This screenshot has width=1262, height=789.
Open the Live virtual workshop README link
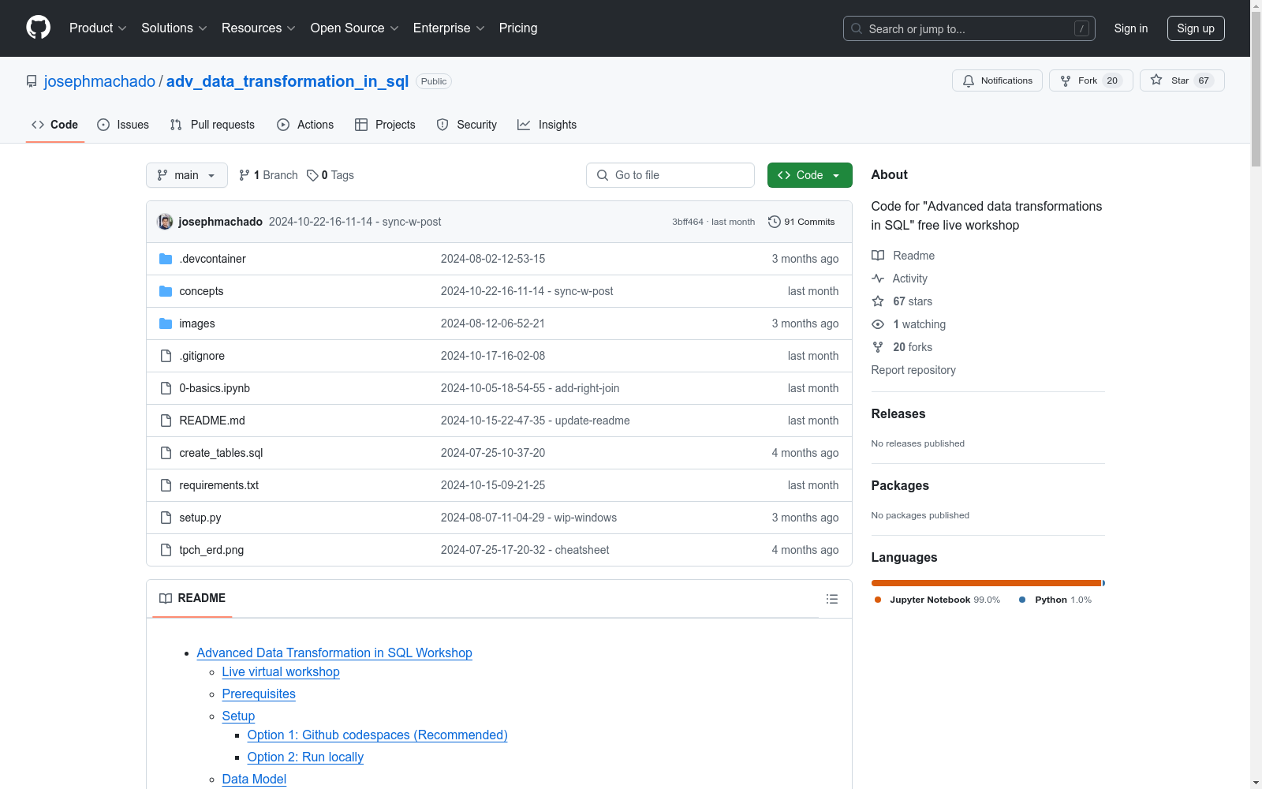click(x=281, y=671)
